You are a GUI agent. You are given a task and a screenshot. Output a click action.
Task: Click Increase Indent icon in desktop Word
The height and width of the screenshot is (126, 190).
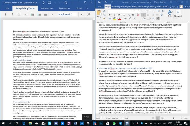pos(163,11)
